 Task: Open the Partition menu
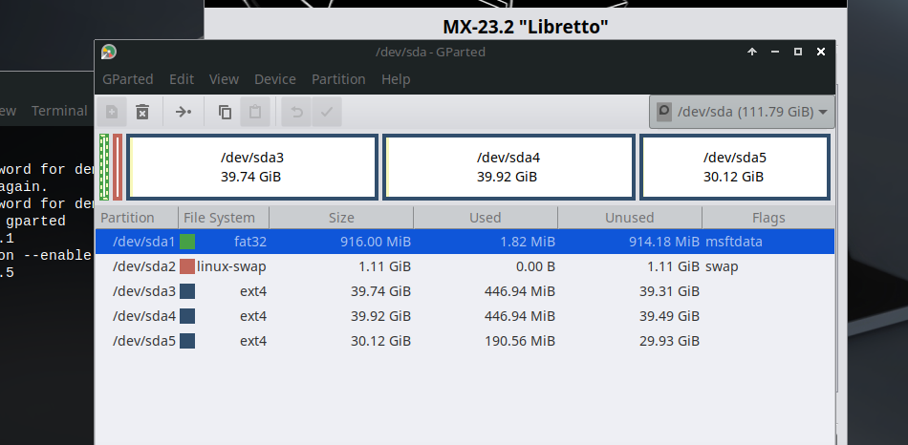338,79
